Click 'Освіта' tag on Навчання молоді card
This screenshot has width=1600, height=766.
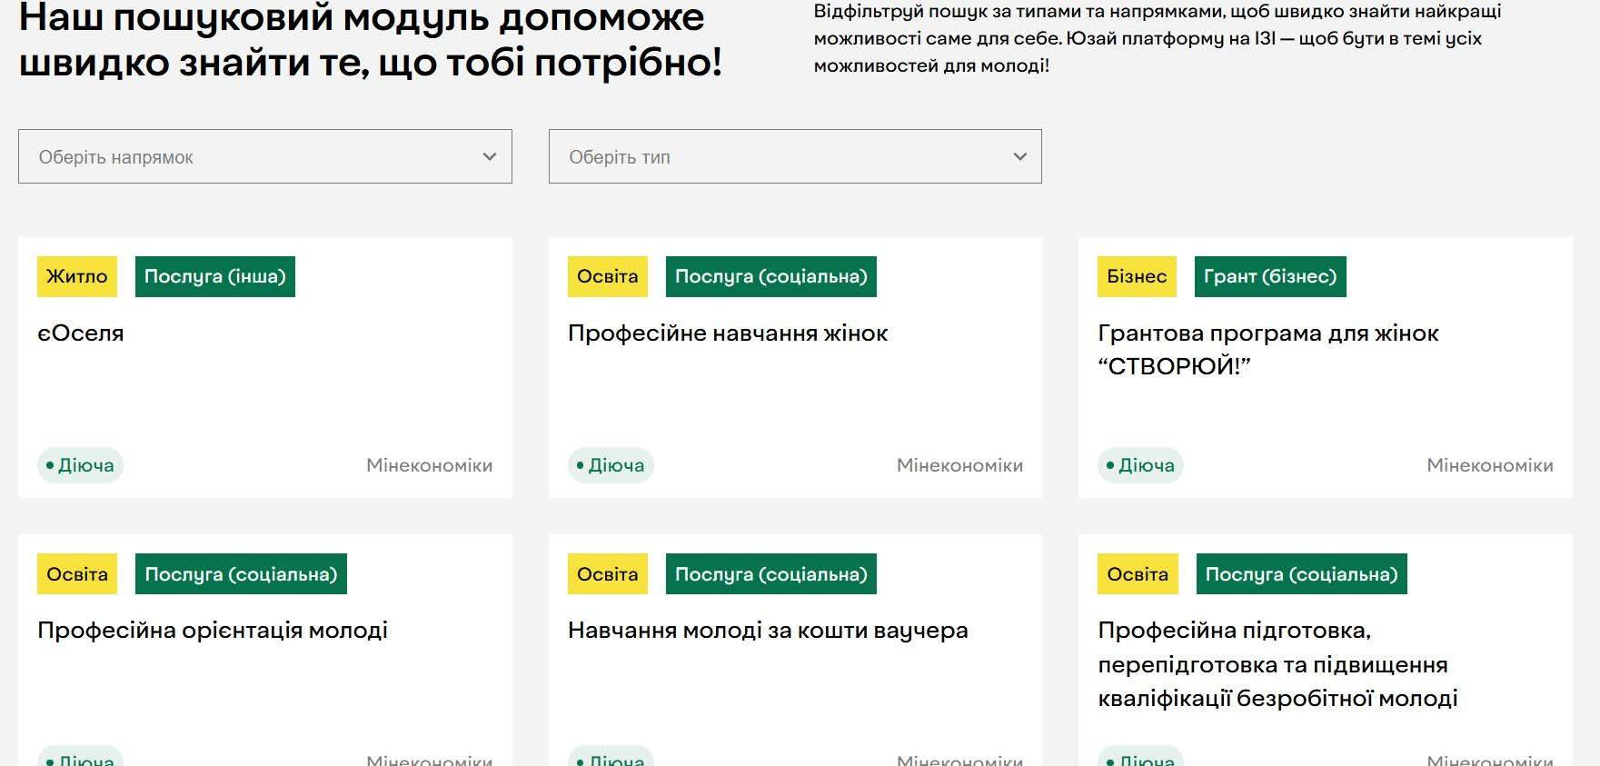pos(608,574)
